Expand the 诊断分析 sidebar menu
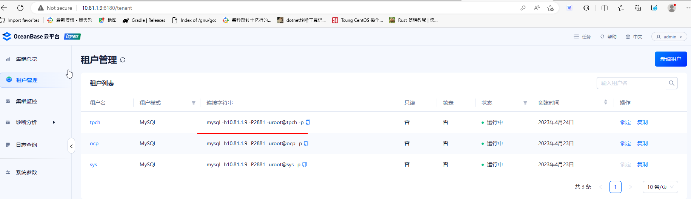This screenshot has height=199, width=691. [x=26, y=122]
